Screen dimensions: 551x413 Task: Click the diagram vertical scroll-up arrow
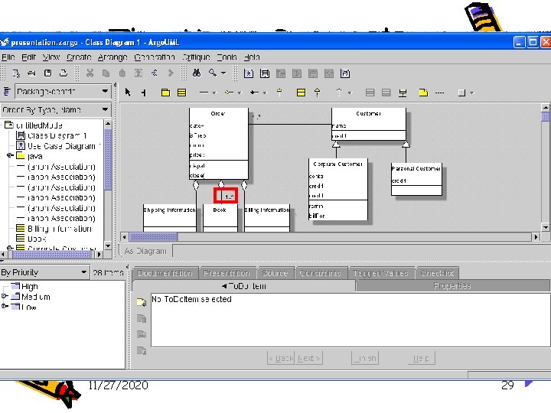(545, 108)
